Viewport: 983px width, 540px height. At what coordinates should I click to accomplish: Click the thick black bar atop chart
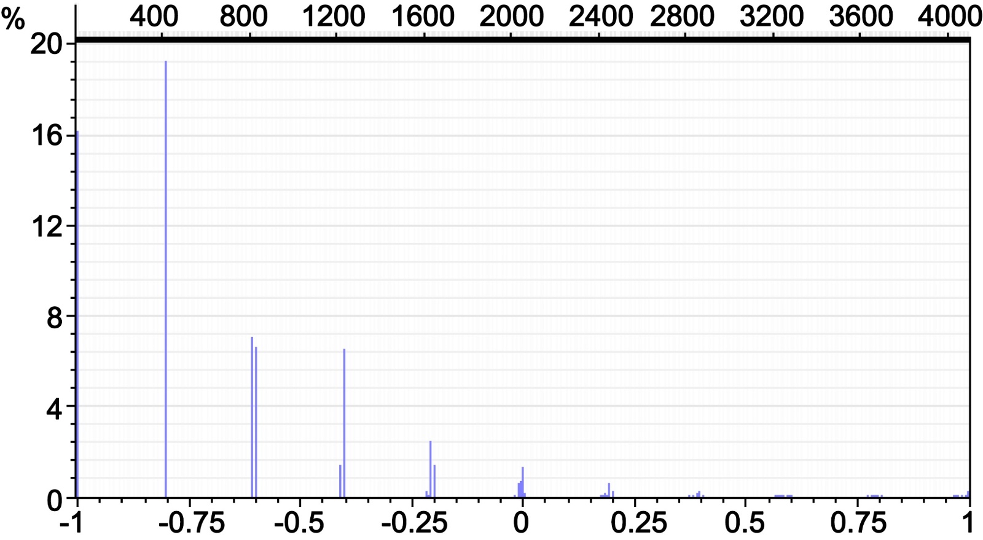522,40
